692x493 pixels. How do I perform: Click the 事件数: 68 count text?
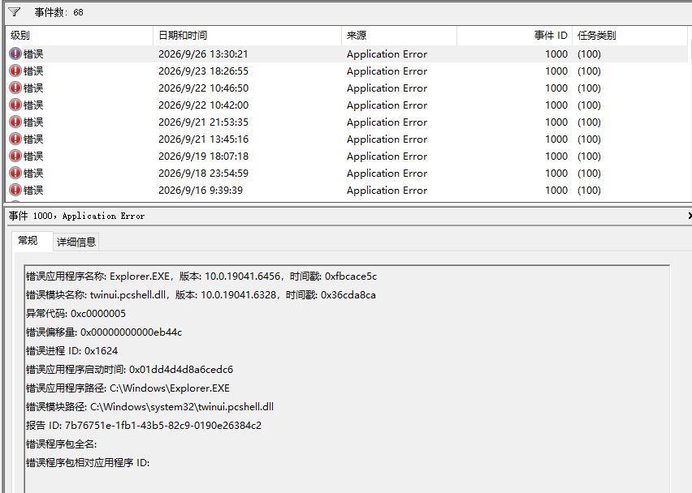[58, 12]
